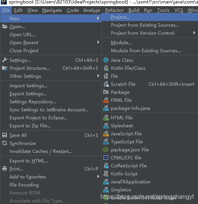Click the HTML File icon
Screen dimensions: 198x204
(106, 118)
